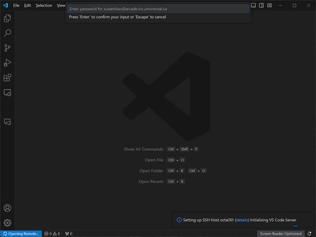Viewport: 316px width, 237px height.
Task: Open the Edit menu
Action: click(x=28, y=5)
